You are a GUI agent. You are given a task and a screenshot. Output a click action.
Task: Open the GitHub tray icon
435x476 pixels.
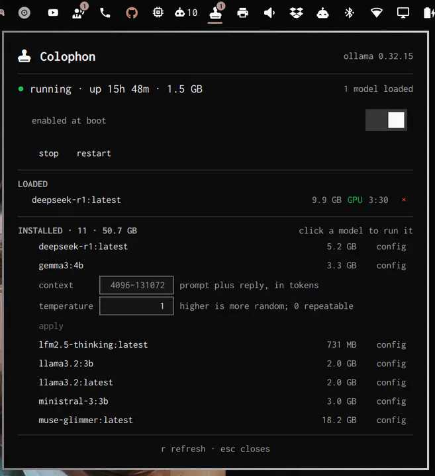click(132, 13)
